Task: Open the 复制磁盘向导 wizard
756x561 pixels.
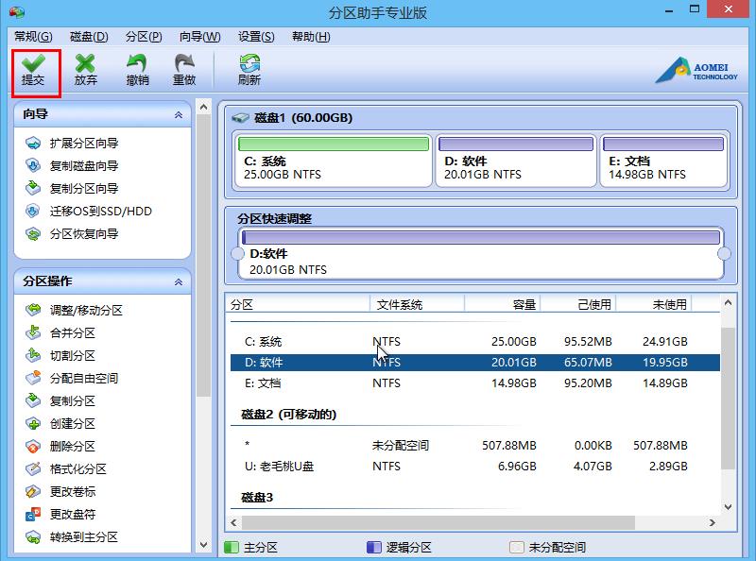Action: click(84, 166)
